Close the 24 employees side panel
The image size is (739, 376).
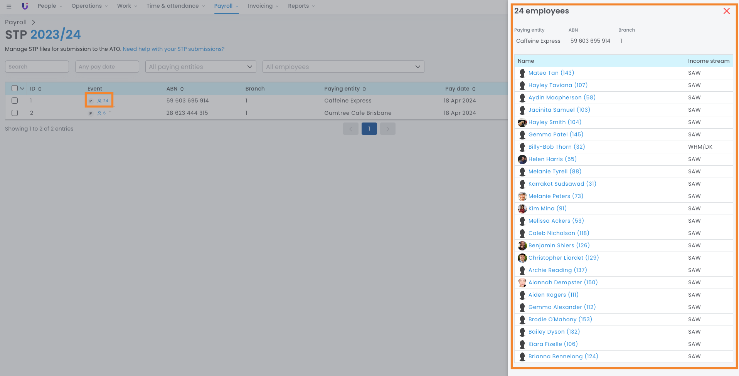coord(726,11)
